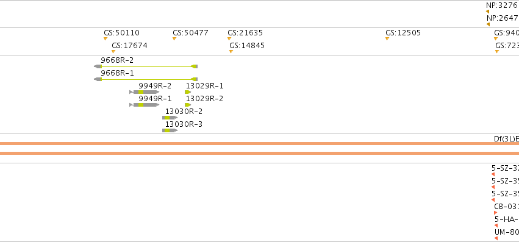Click the UM-80 label text
This screenshot has height=242, width=519.
tap(507, 232)
